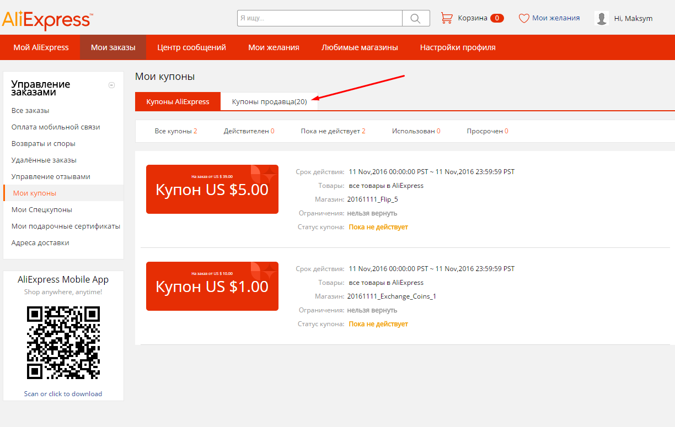Click the AliExpress logo
Screen dimensions: 675x427
pyautogui.click(x=47, y=19)
